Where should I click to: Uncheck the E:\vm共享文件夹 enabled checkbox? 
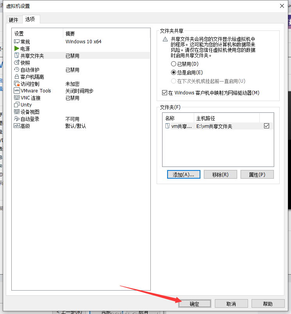[266, 126]
